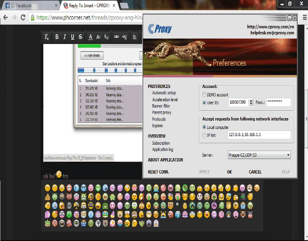
Task: Click the Downloaded column header
Action: pyautogui.click(x=91, y=81)
